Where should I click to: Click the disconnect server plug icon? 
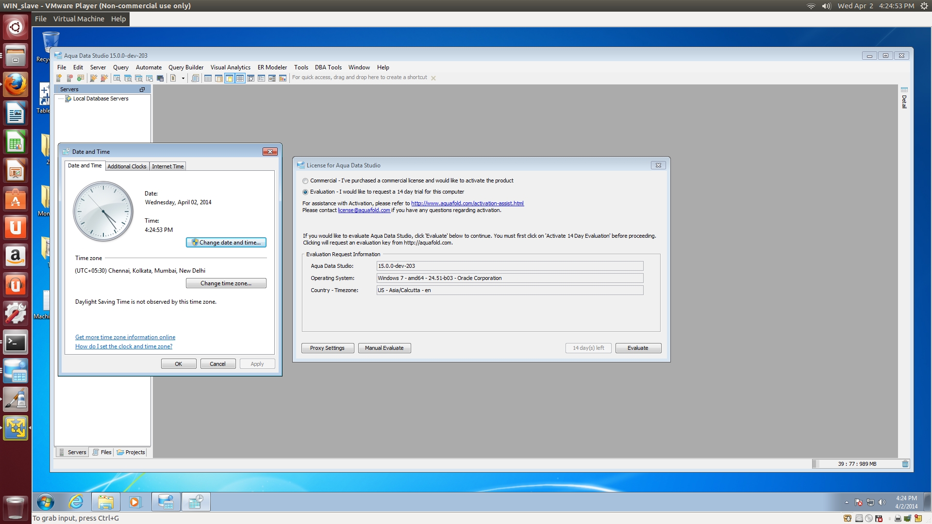[x=104, y=78]
